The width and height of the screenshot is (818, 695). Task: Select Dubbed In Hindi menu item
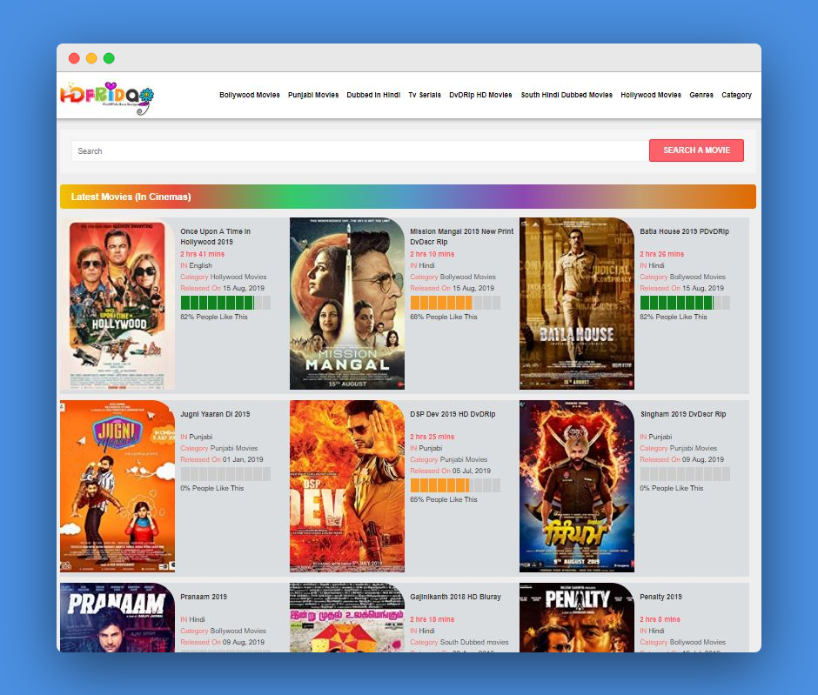coord(373,95)
